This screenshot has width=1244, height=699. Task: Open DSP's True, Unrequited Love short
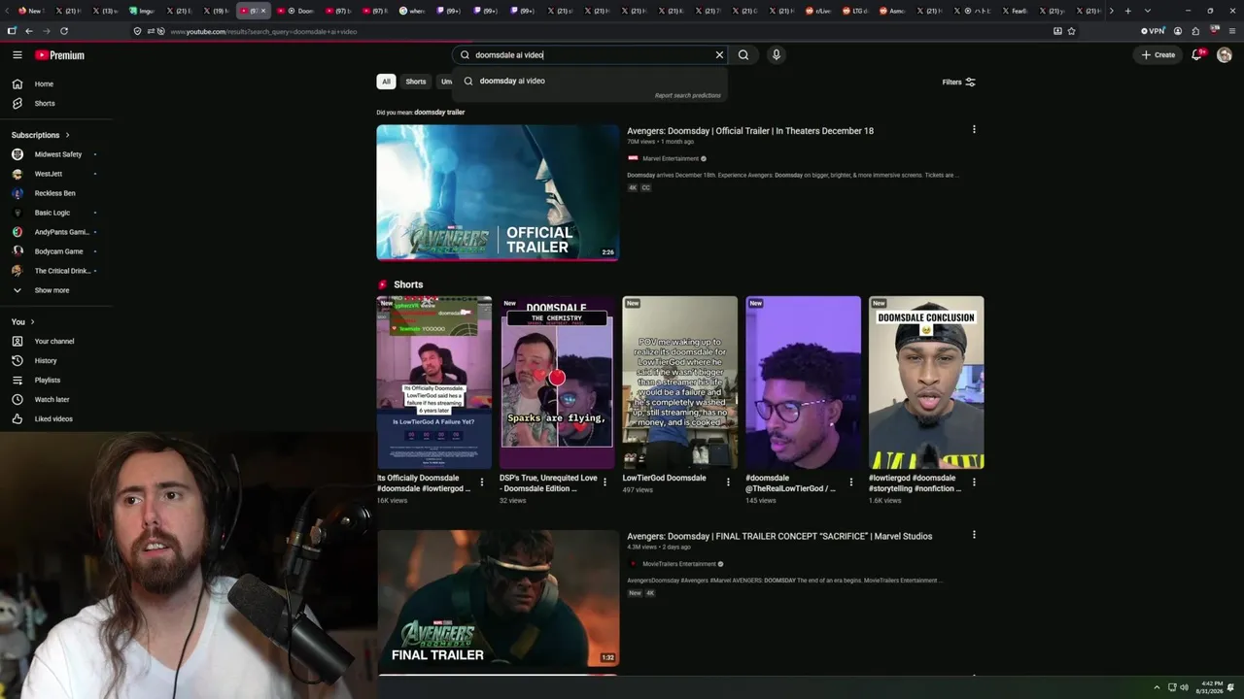click(x=557, y=383)
